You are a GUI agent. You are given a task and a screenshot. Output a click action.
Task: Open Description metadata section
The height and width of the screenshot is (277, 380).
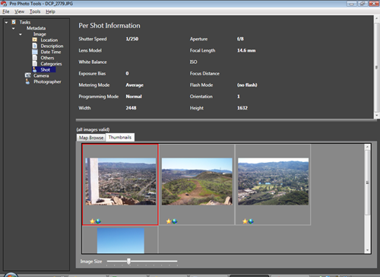tap(52, 46)
